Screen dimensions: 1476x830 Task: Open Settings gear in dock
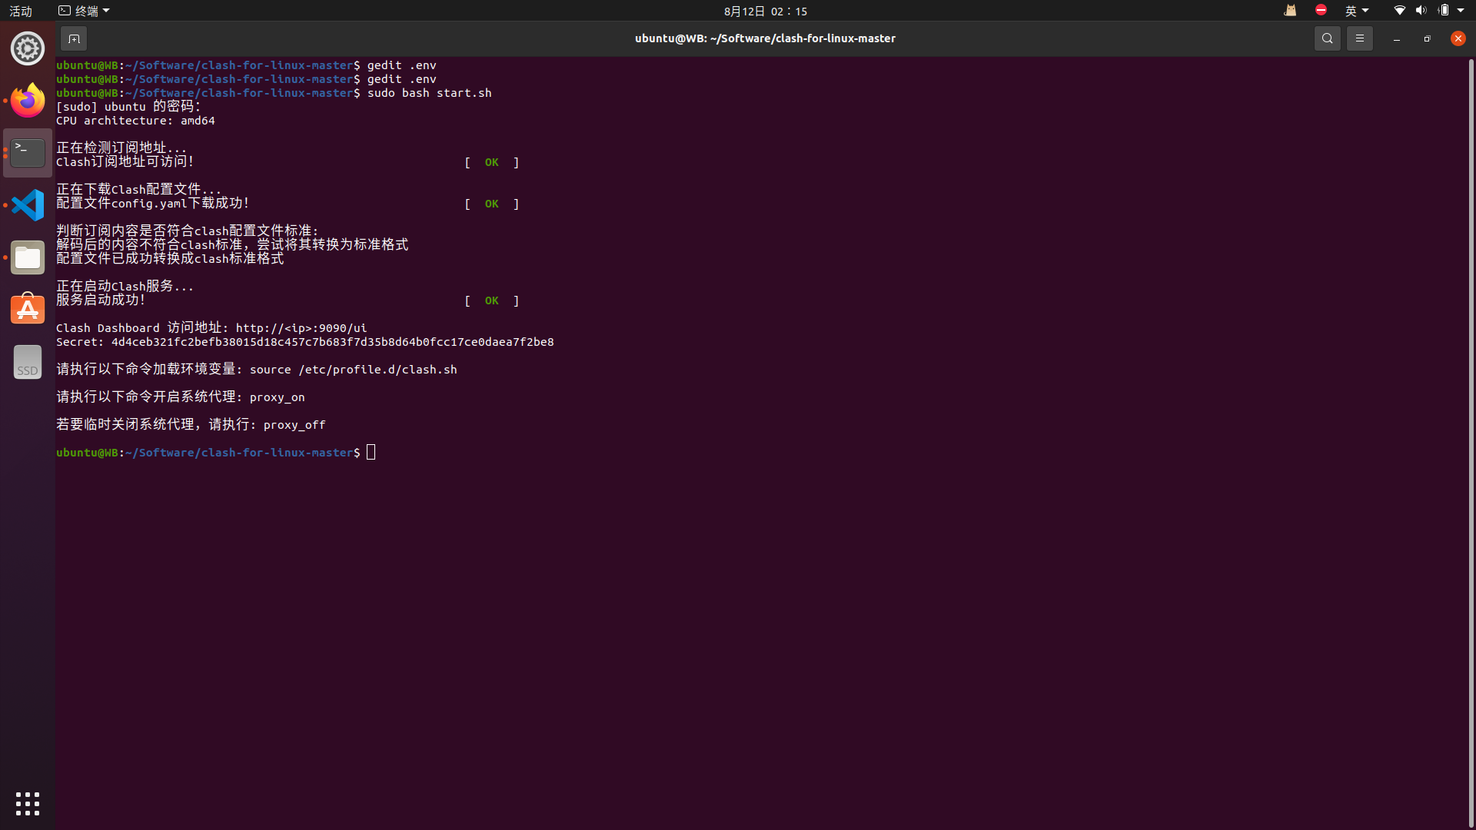pos(28,48)
